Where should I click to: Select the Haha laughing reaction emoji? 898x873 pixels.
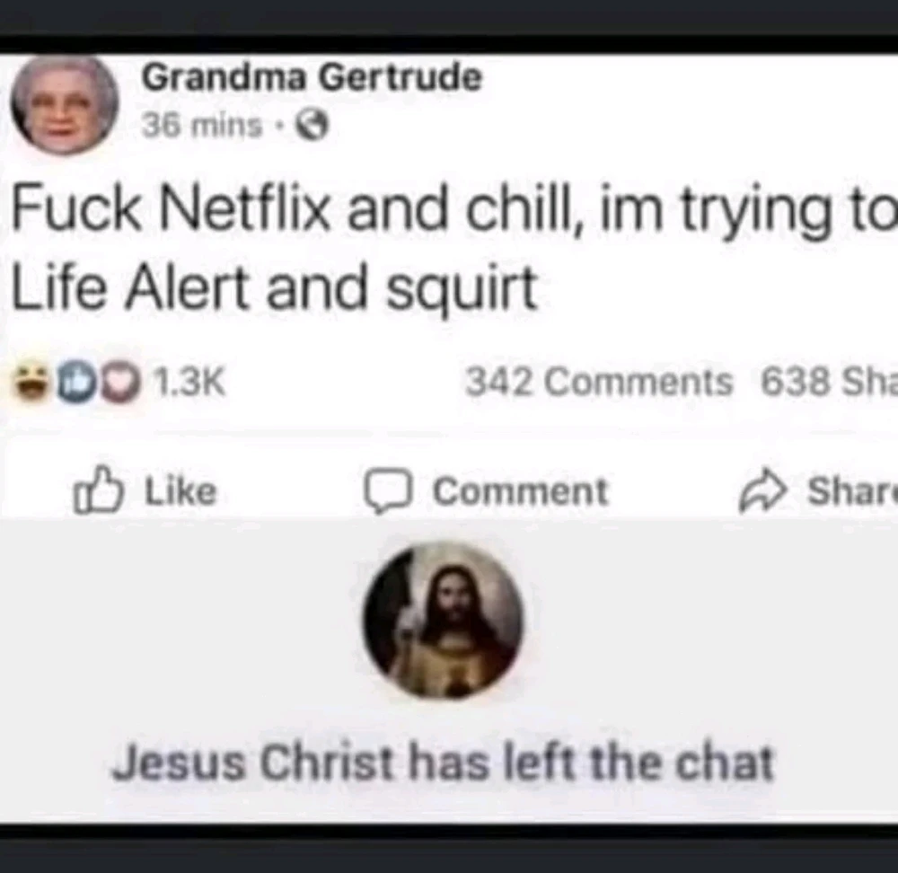tap(31, 382)
